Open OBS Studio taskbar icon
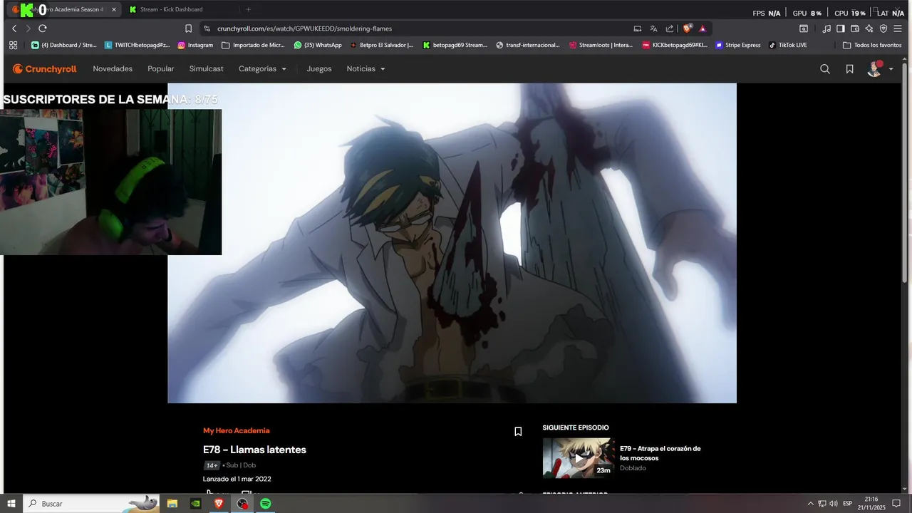 [x=242, y=504]
